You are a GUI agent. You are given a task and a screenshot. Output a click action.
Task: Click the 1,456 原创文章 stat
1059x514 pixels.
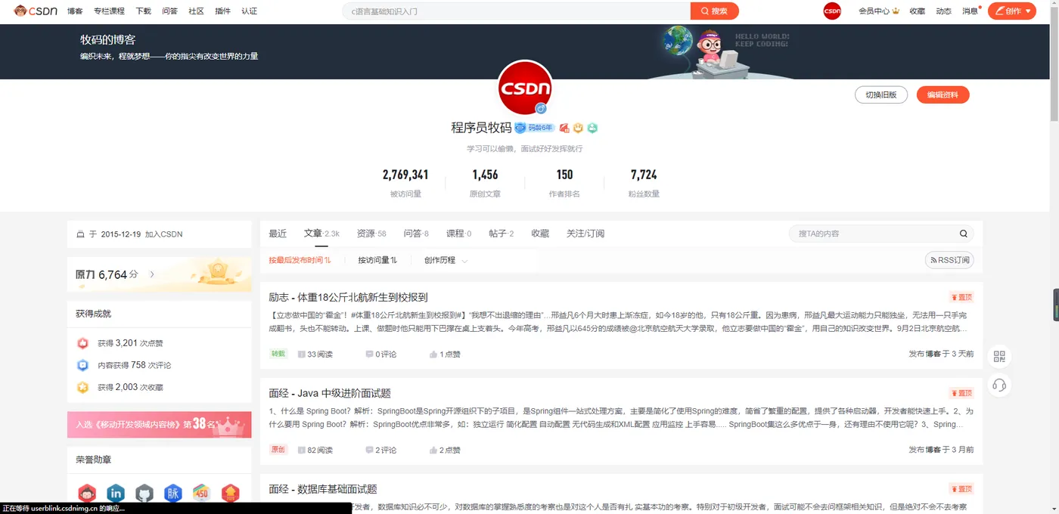(485, 182)
